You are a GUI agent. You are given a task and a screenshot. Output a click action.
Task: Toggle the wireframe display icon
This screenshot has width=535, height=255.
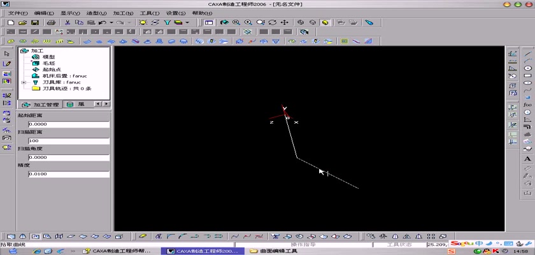click(x=301, y=22)
